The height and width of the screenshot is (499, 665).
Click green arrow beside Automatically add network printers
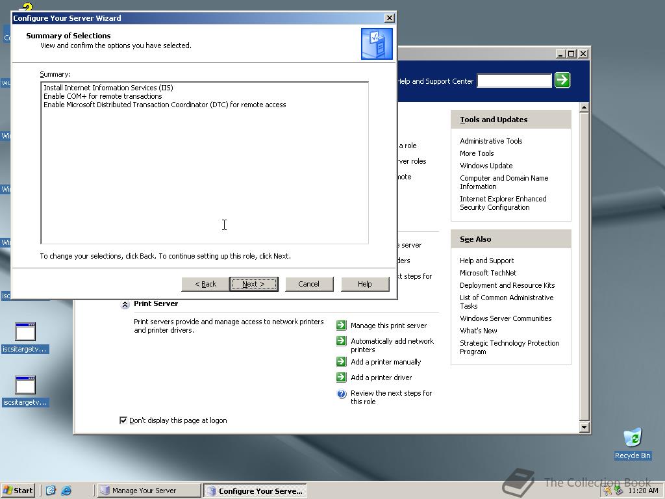click(x=342, y=340)
